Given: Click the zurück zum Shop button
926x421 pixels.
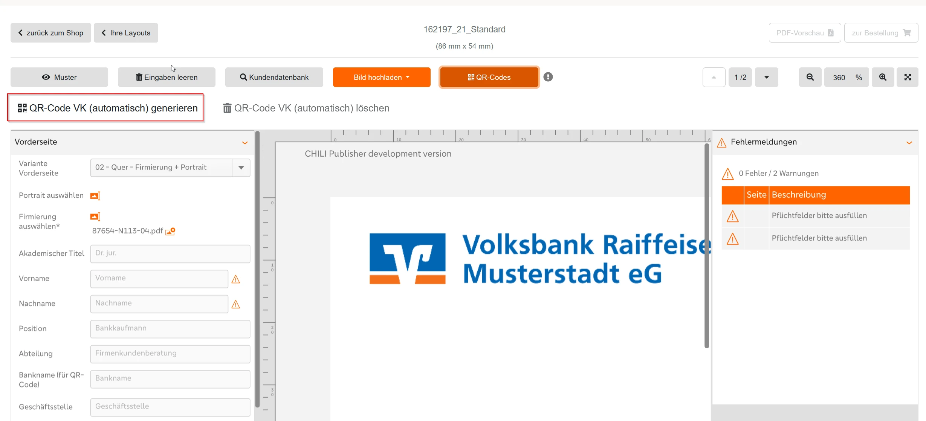Looking at the screenshot, I should point(51,33).
